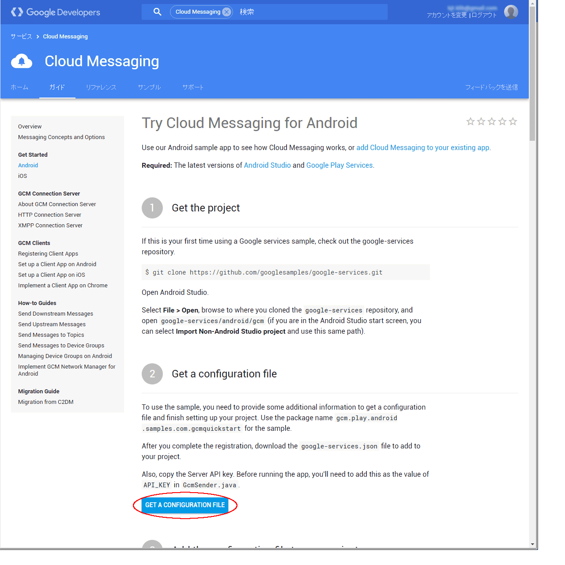Rate the page two stars

click(481, 121)
